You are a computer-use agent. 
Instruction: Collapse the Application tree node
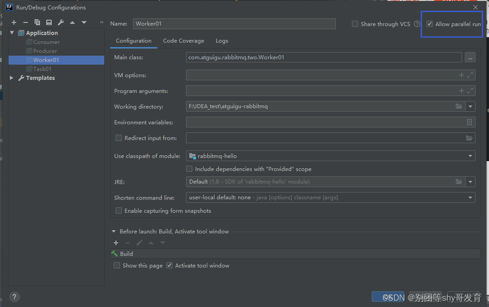click(x=12, y=33)
